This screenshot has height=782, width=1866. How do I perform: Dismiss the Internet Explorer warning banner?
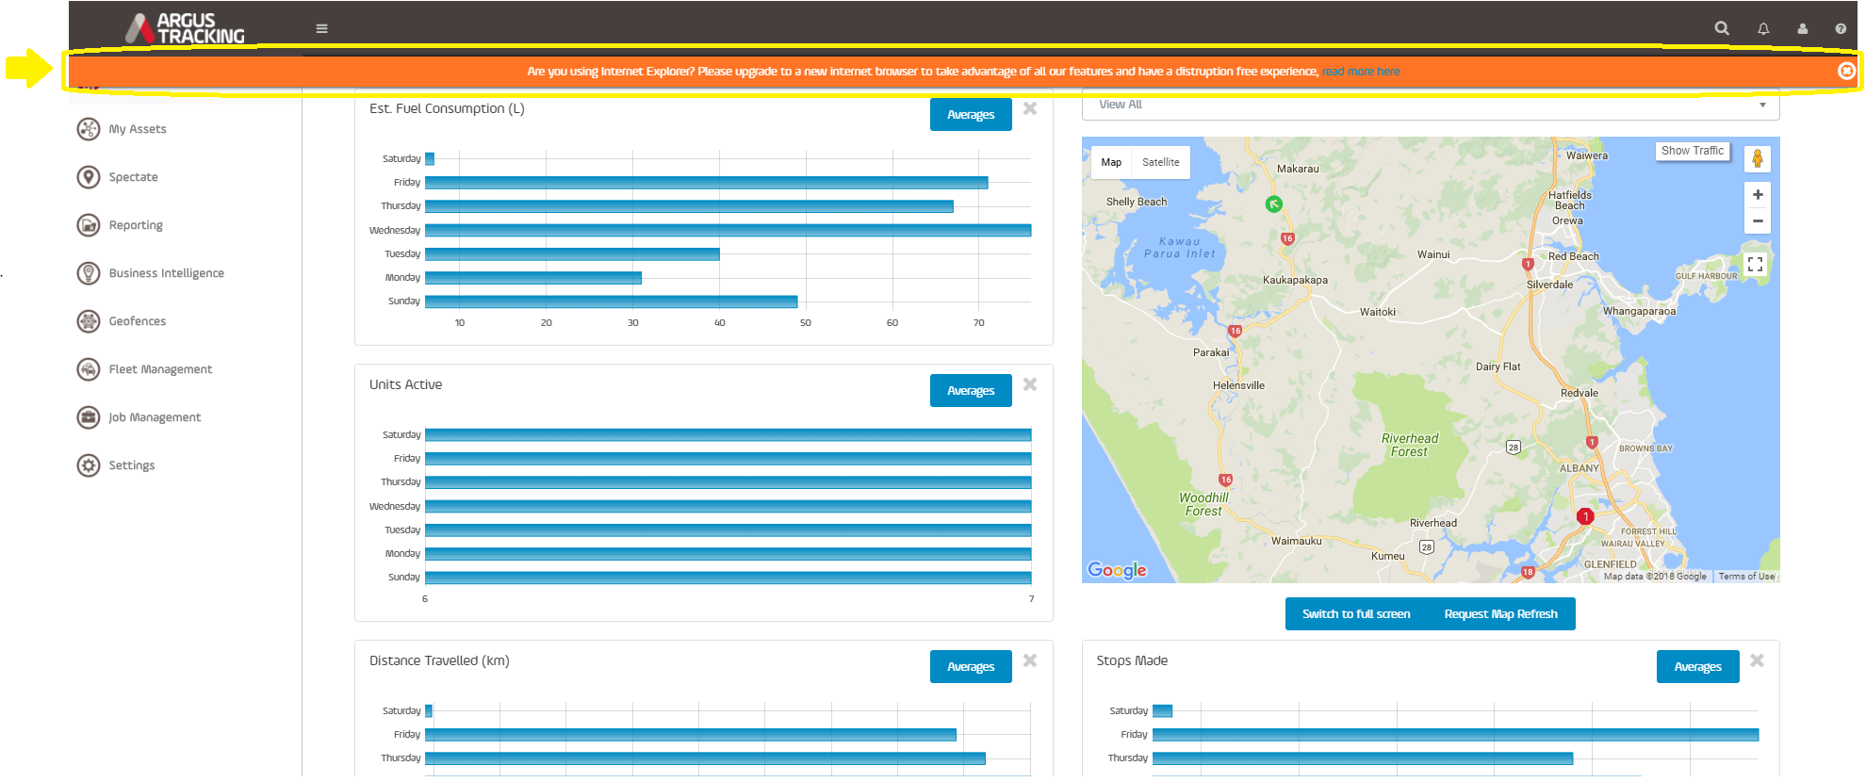coord(1846,71)
